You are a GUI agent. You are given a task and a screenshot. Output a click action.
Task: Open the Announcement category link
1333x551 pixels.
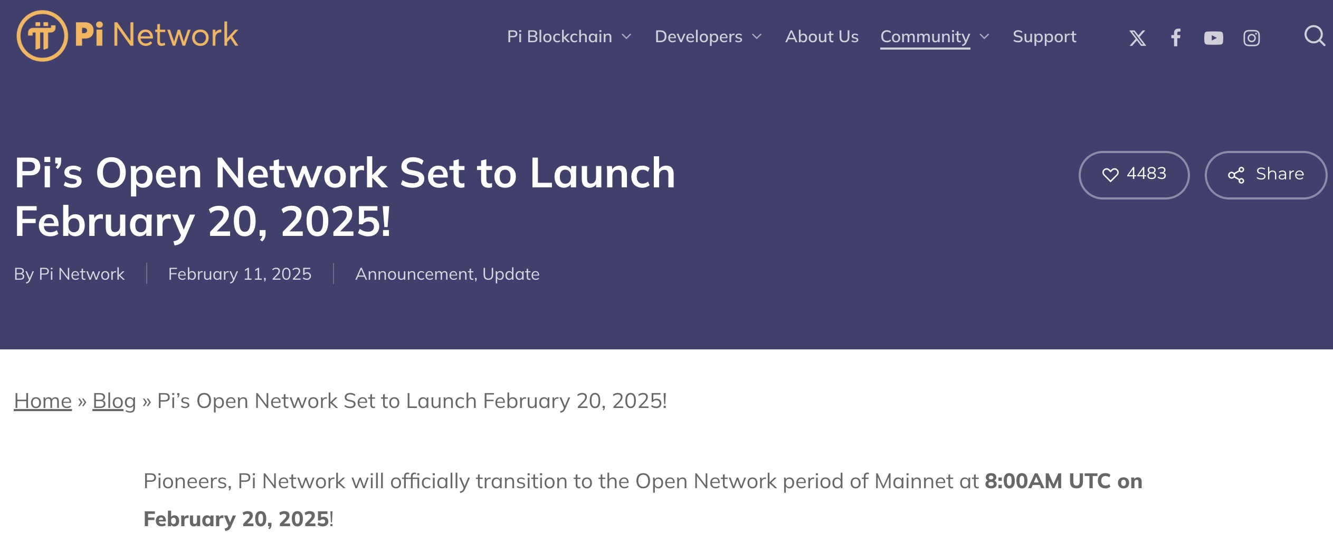click(414, 274)
